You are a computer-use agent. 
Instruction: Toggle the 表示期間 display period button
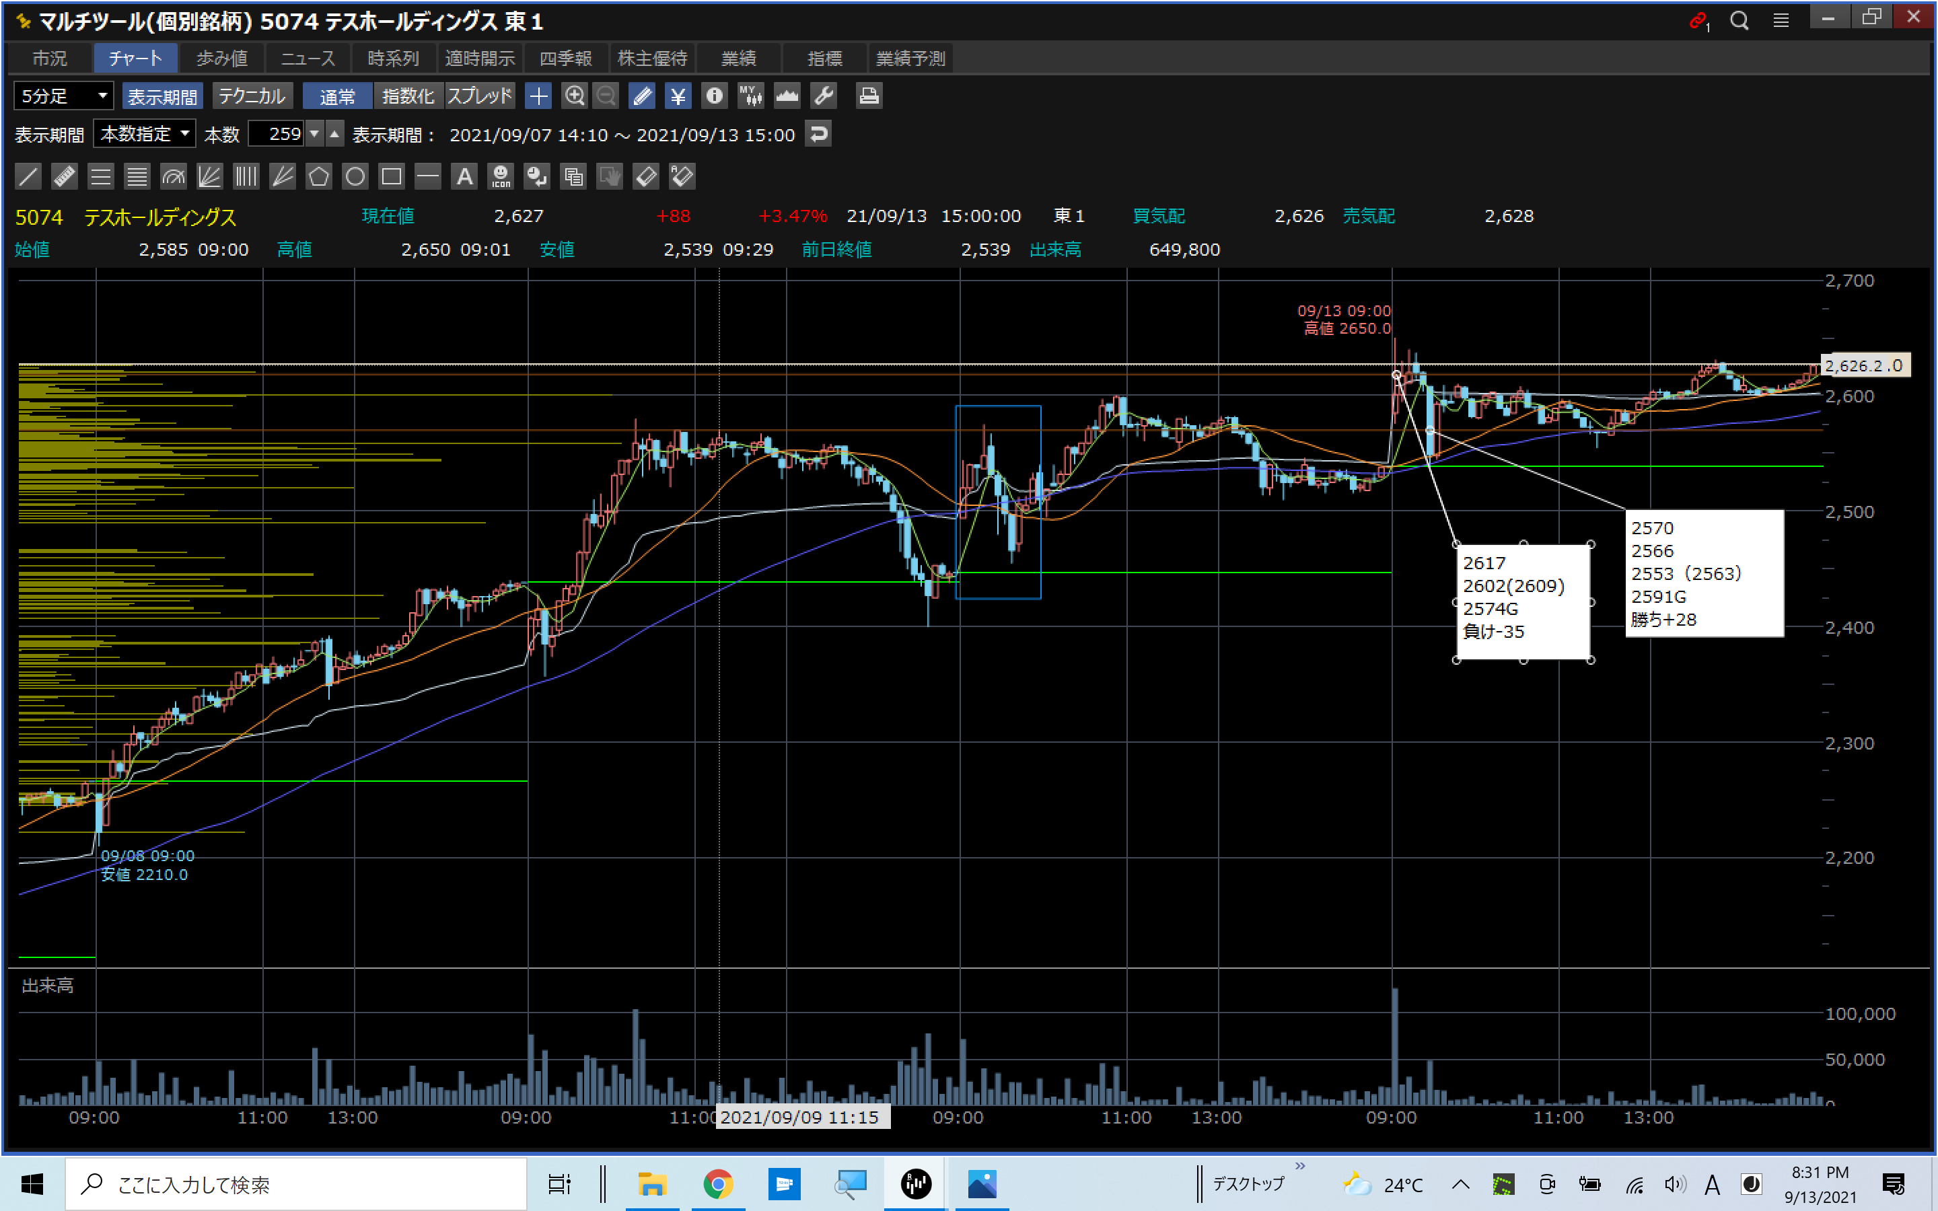pyautogui.click(x=163, y=96)
